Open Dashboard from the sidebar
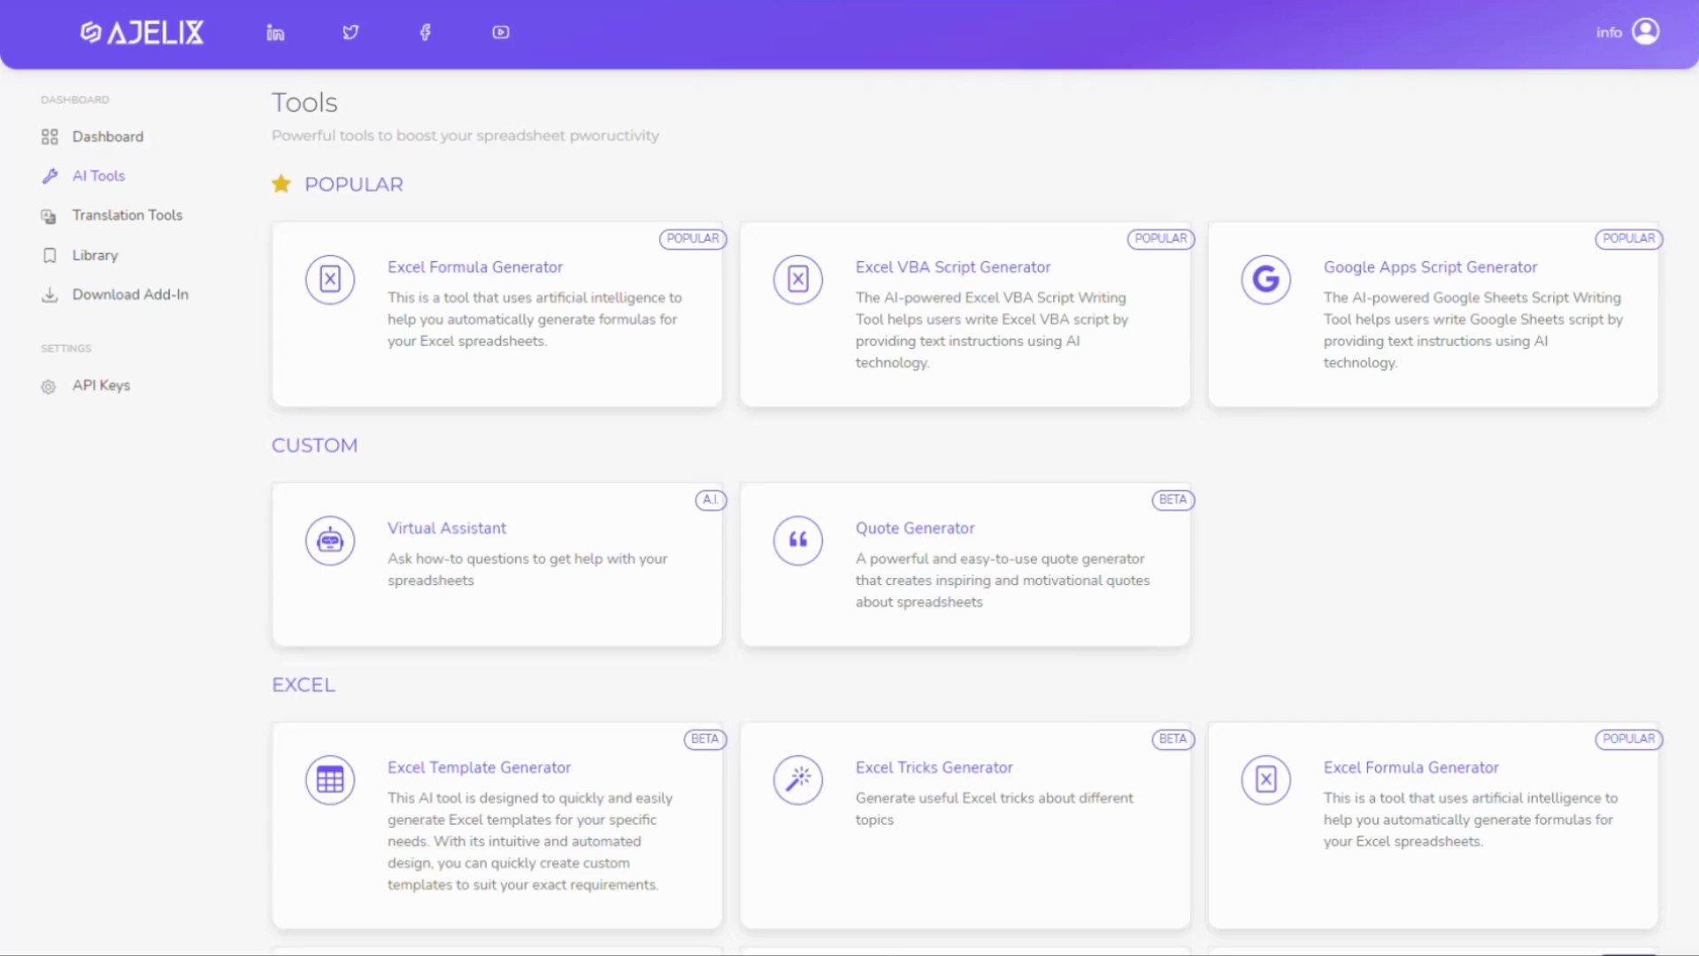This screenshot has height=956, width=1699. point(108,137)
